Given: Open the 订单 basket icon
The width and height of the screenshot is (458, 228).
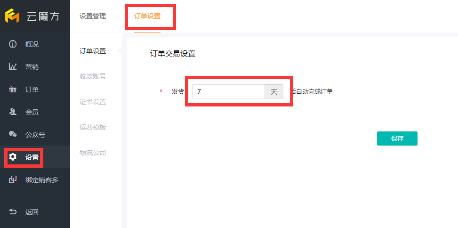Looking at the screenshot, I should pyautogui.click(x=13, y=90).
